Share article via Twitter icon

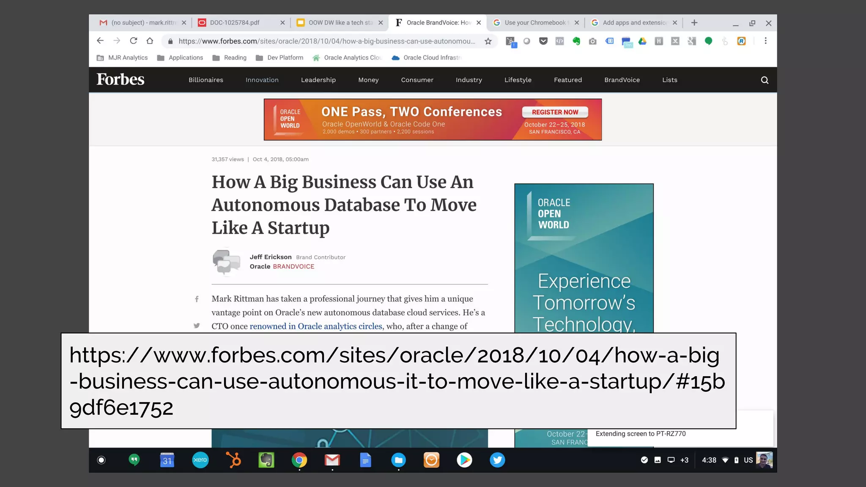197,326
